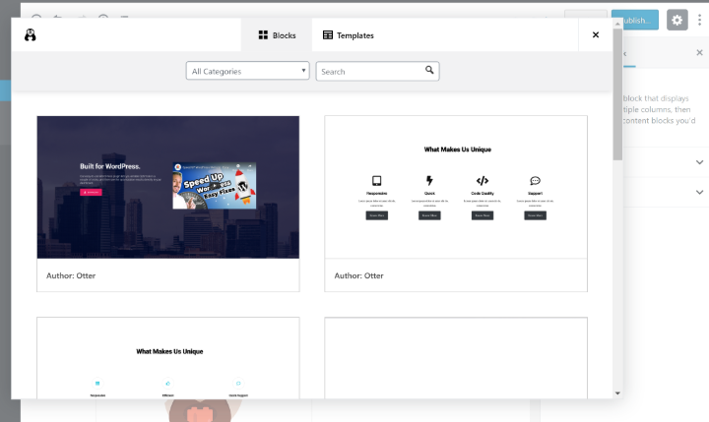The image size is (709, 422).
Task: Open the All Categories dropdown
Action: click(x=248, y=71)
